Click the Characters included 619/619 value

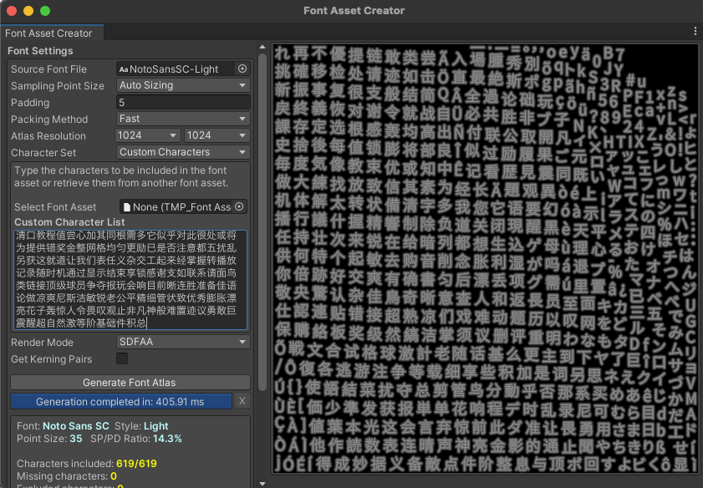click(x=136, y=464)
